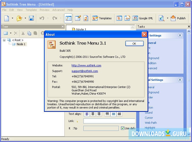Open the Templates toolbar button
The height and width of the screenshot is (142, 192).
tap(102, 18)
